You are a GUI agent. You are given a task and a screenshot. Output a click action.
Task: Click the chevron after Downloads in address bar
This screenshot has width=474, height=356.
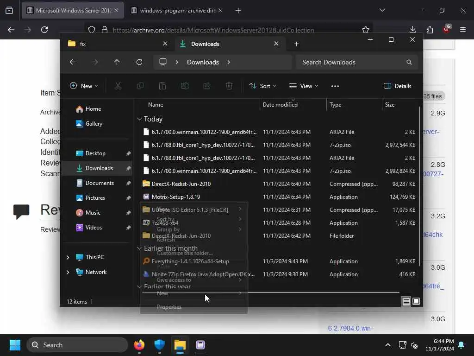pyautogui.click(x=229, y=62)
